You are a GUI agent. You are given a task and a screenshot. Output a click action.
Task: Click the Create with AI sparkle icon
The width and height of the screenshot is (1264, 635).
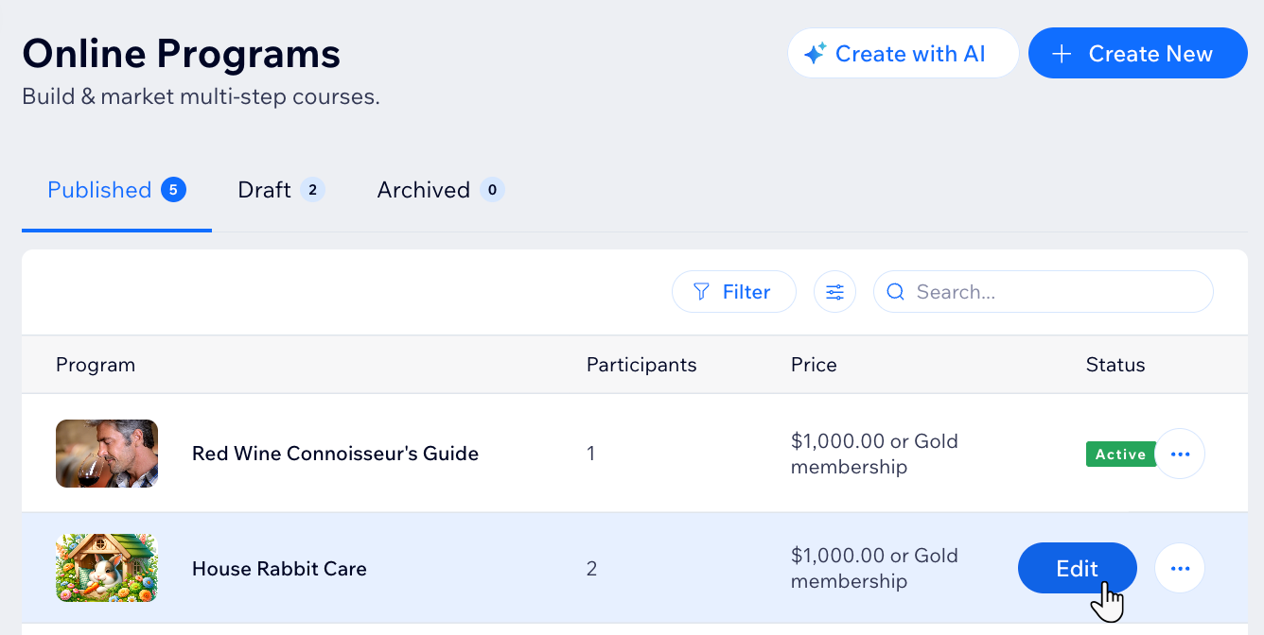[x=815, y=54]
